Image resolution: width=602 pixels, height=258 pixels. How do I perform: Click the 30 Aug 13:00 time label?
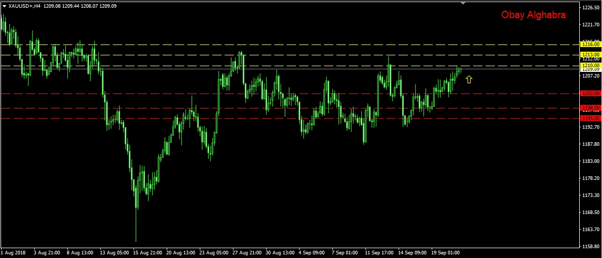coord(280,253)
